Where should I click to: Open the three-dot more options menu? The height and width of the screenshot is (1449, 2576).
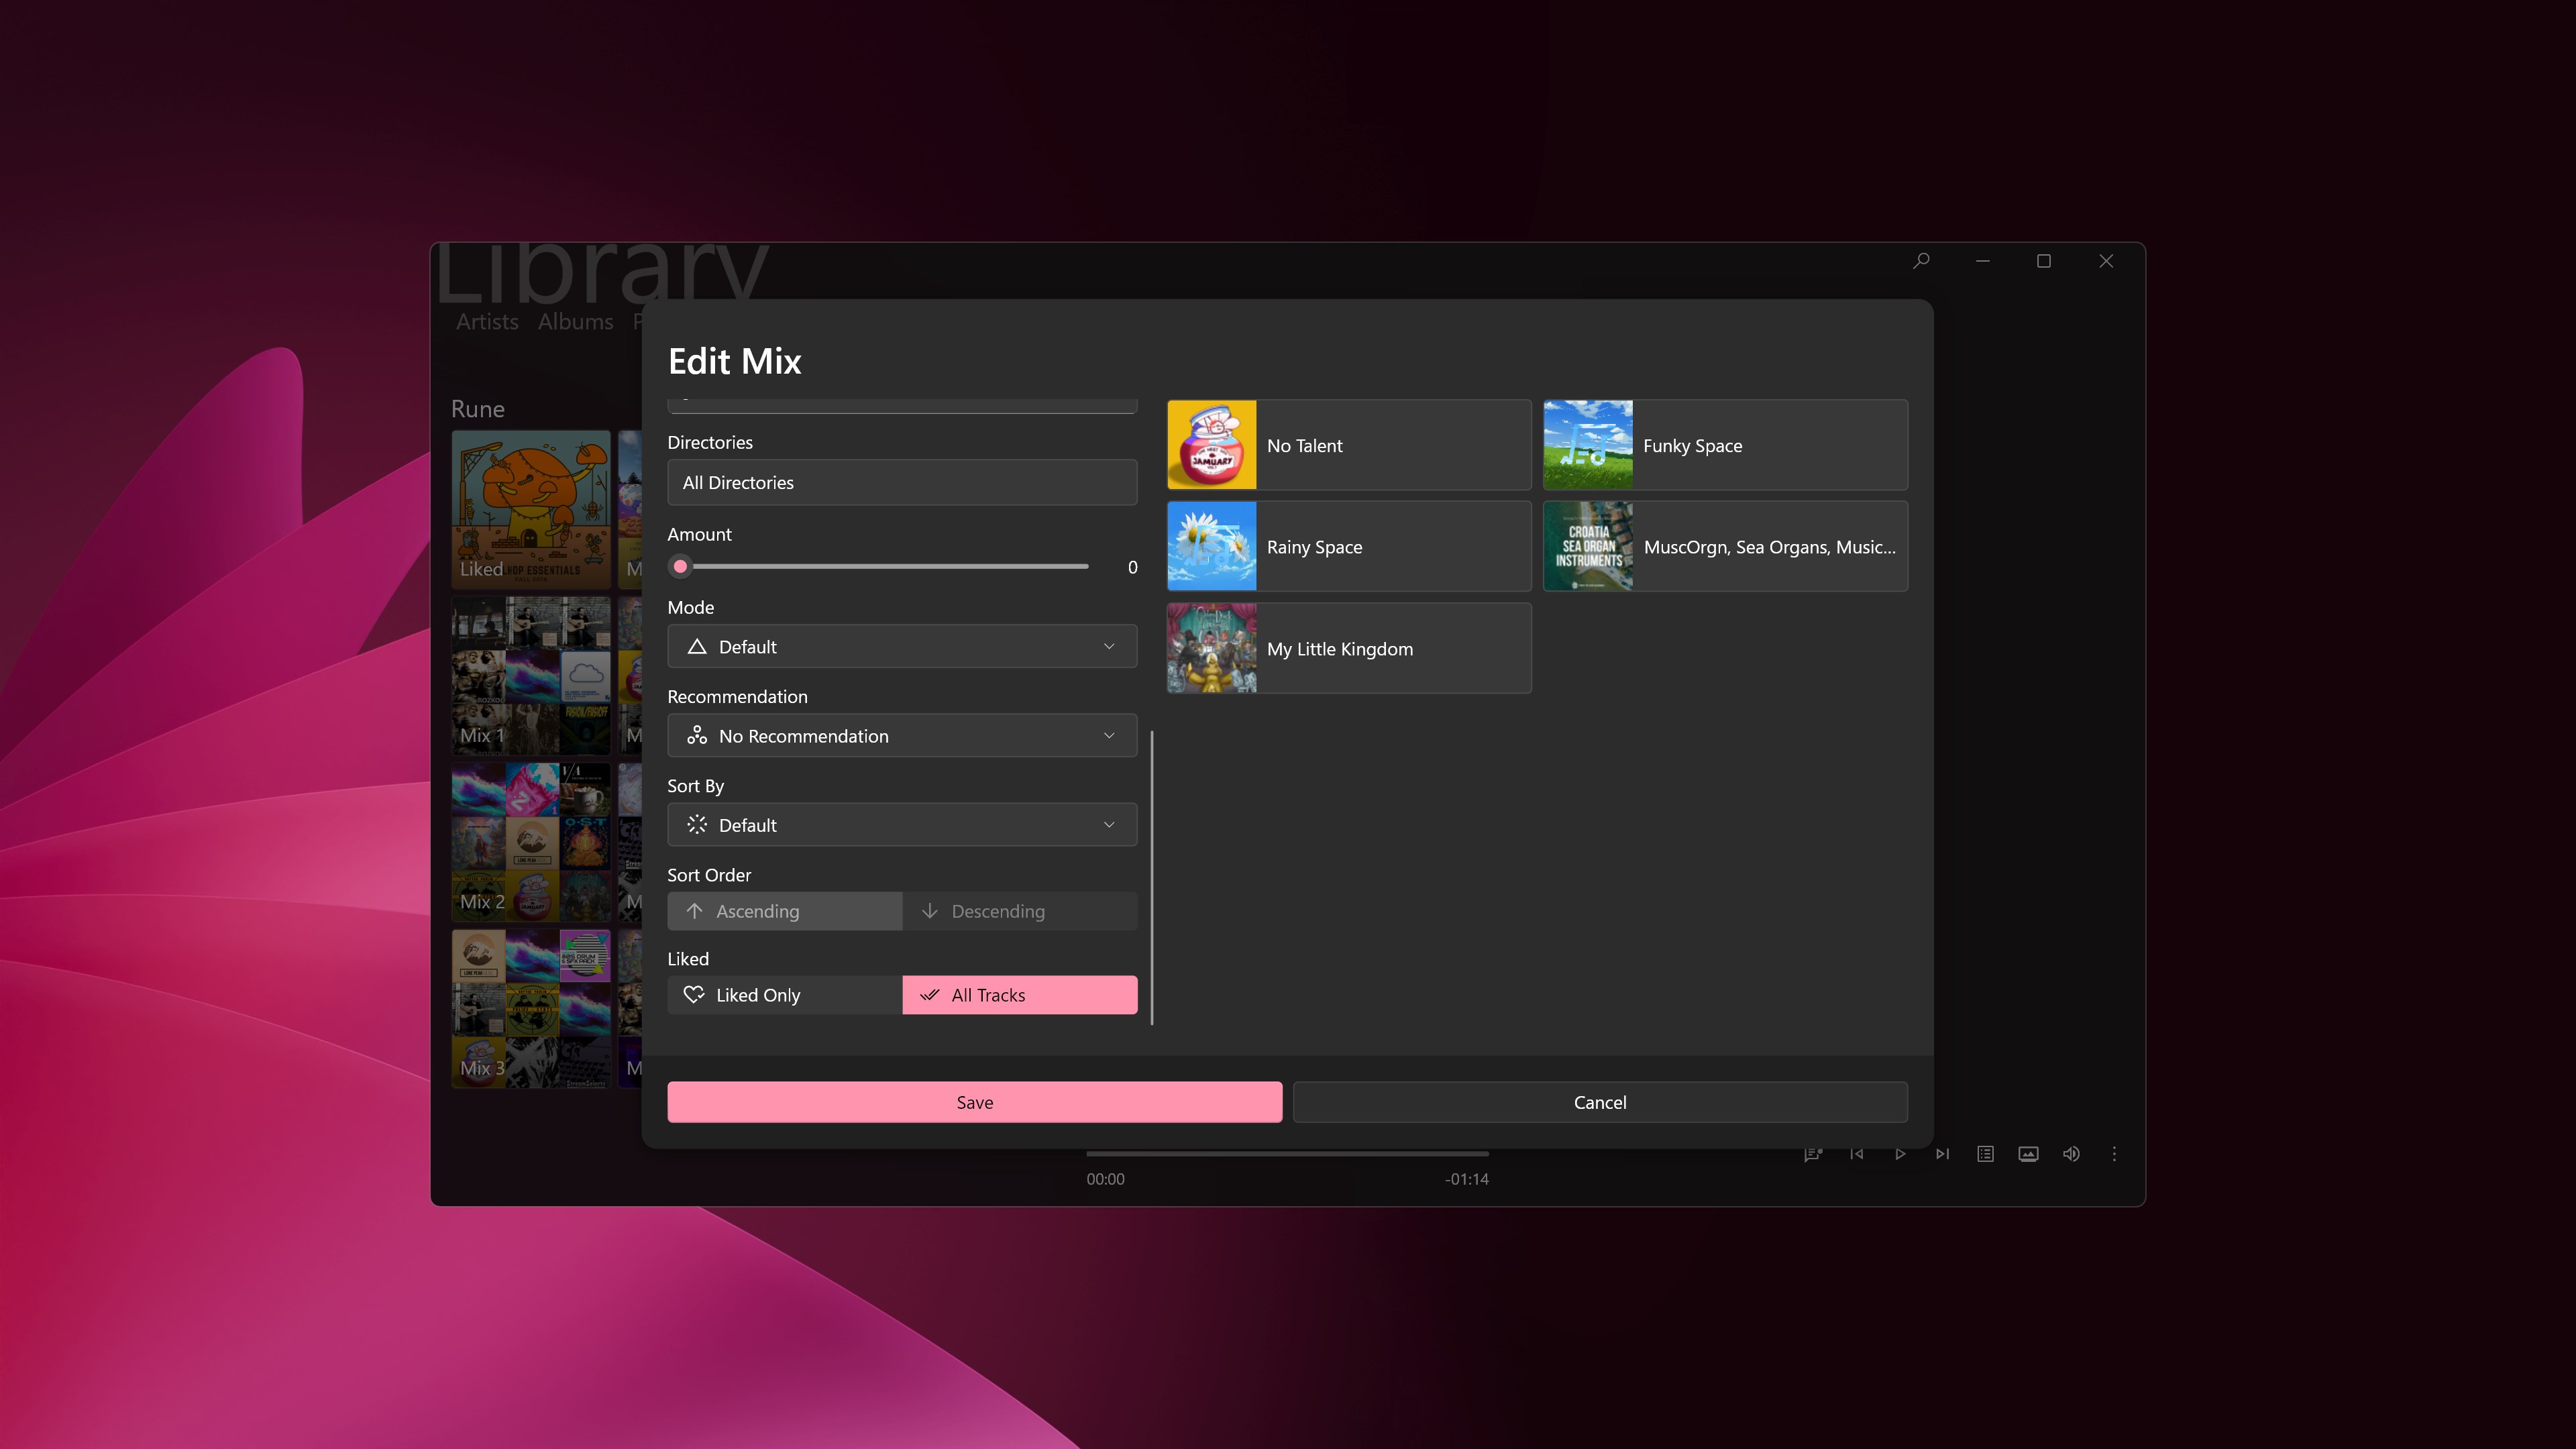[2114, 1154]
